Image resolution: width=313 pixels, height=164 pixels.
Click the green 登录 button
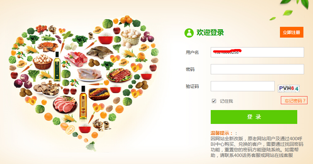pyautogui.click(x=254, y=117)
